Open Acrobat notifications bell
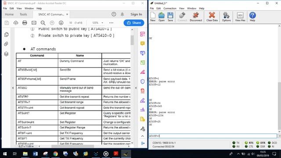281x158 pixels. point(122,14)
